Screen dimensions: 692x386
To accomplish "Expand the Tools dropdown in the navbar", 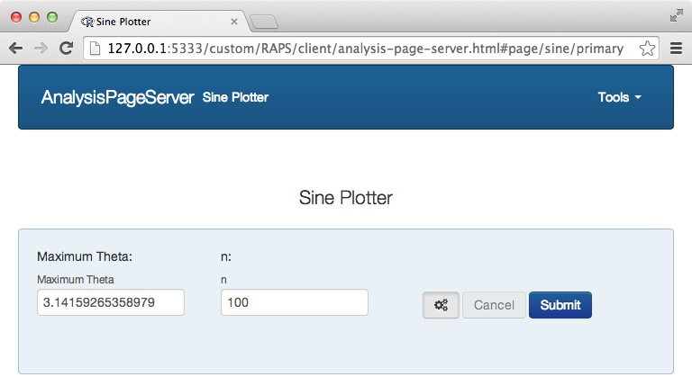I will 619,97.
